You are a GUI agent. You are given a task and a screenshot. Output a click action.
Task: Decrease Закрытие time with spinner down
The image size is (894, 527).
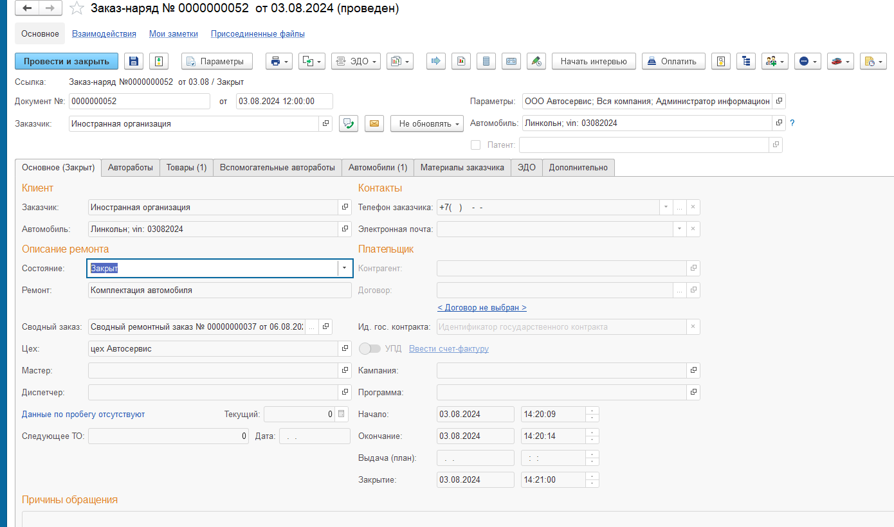592,484
